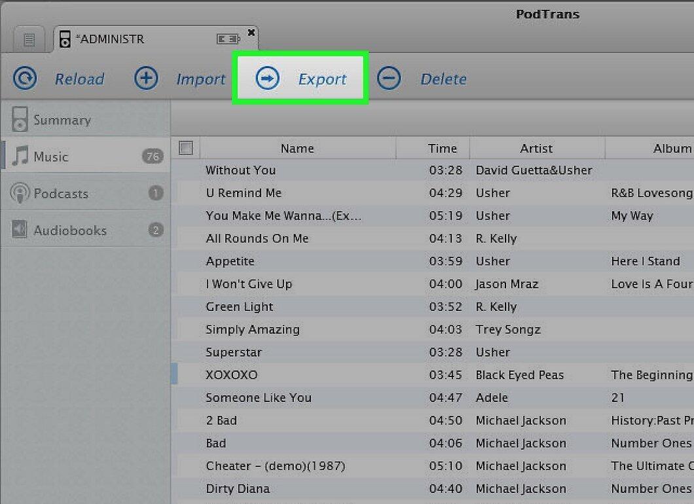Select the song Superstar
This screenshot has width=694, height=504.
coord(234,352)
